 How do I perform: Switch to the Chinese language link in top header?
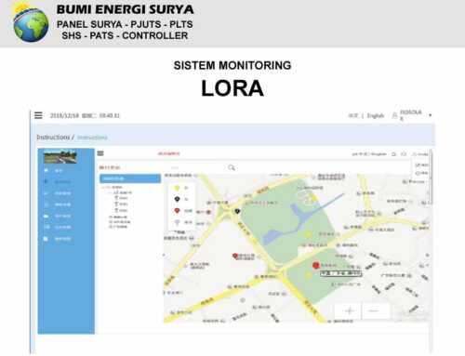tap(353, 115)
